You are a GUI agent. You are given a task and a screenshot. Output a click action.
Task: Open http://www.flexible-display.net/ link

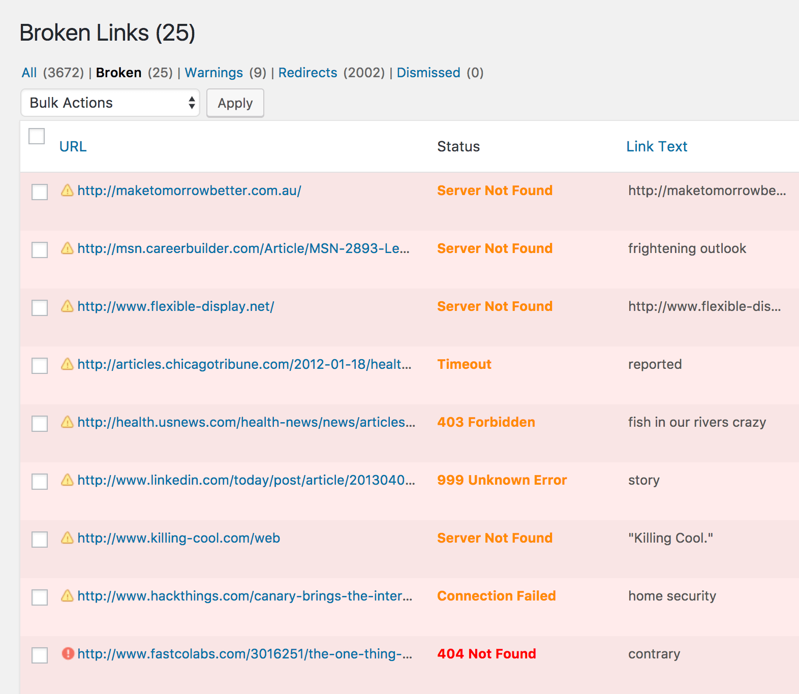(176, 306)
